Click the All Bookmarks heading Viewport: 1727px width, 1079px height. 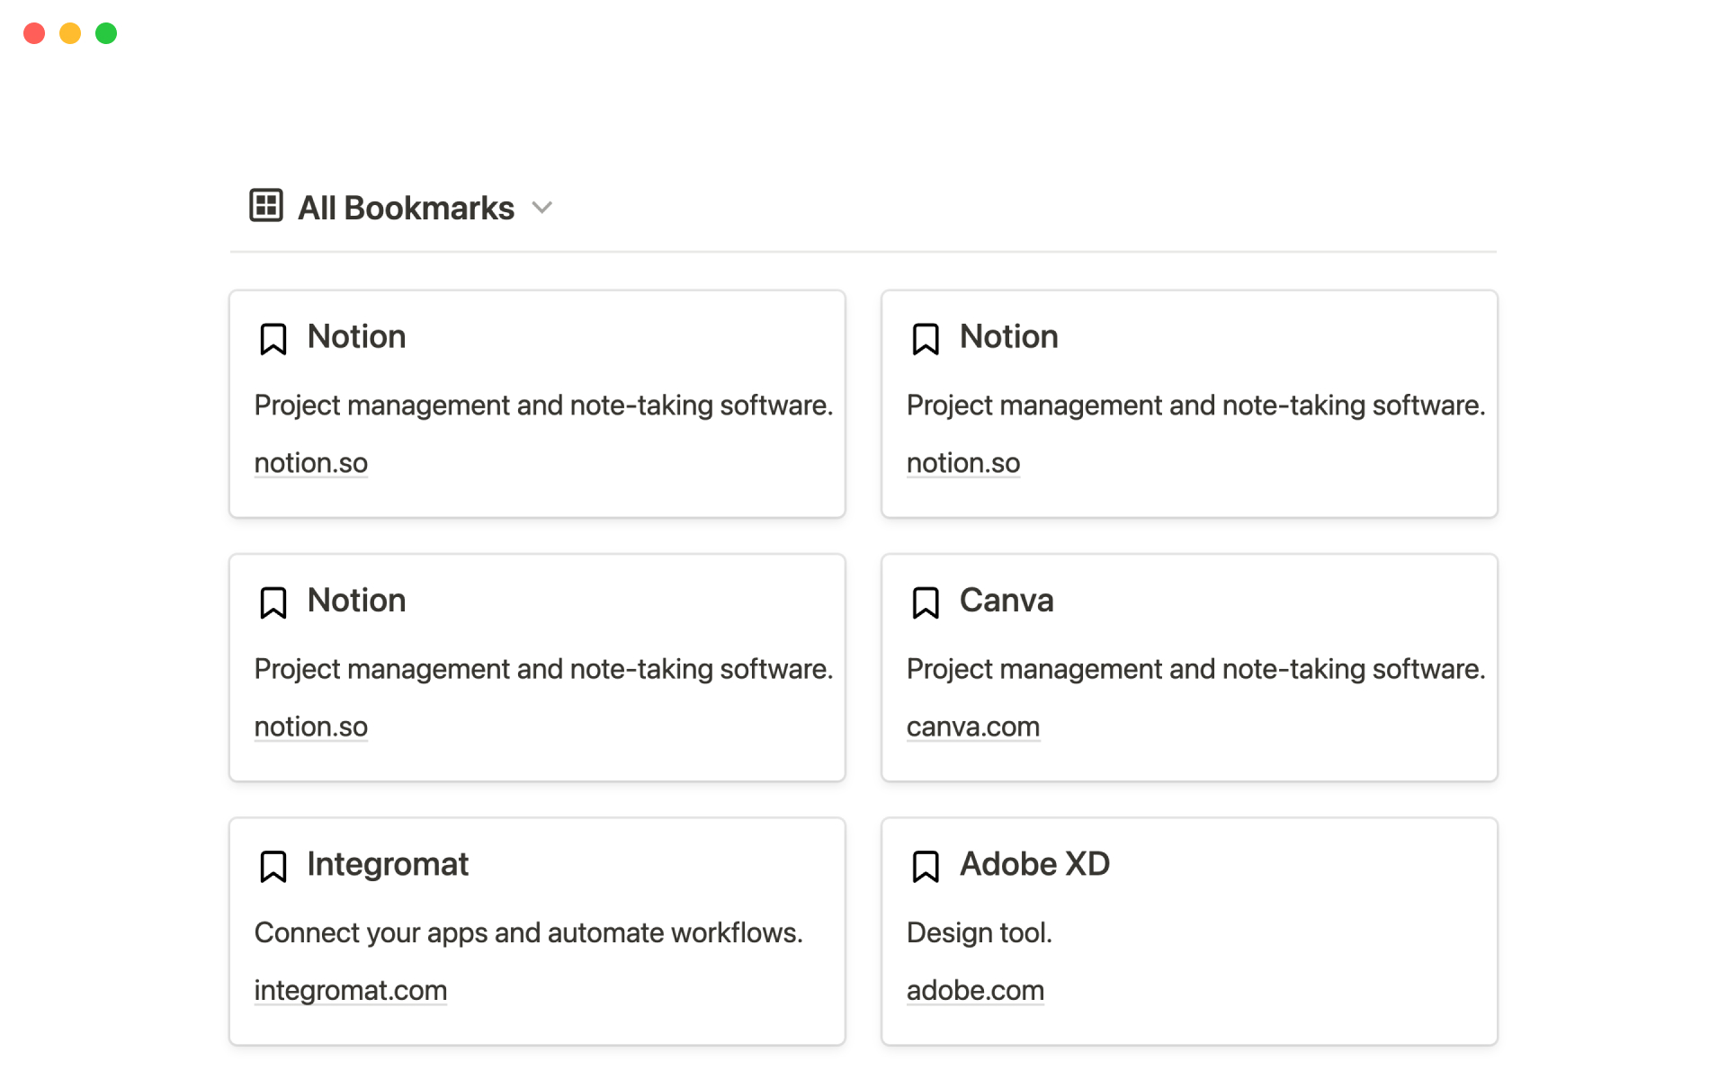[x=406, y=207]
